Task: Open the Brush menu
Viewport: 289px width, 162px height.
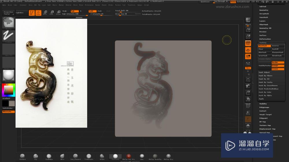Action: (10, 5)
